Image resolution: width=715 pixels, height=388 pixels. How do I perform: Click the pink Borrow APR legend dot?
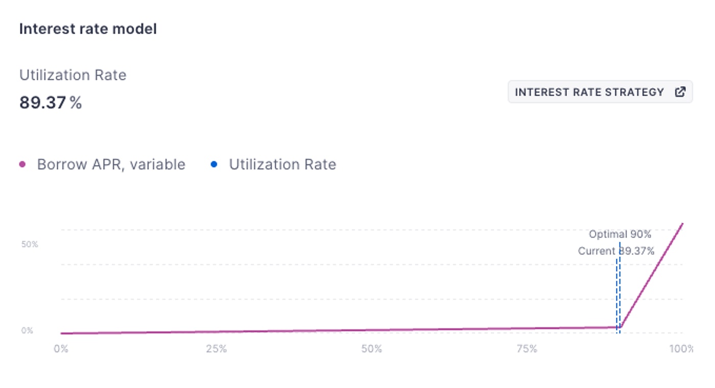pyautogui.click(x=22, y=165)
